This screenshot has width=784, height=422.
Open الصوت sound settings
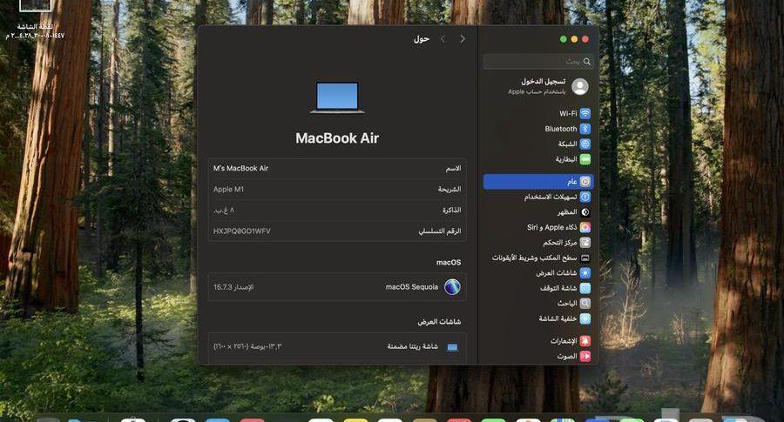[x=538, y=356]
